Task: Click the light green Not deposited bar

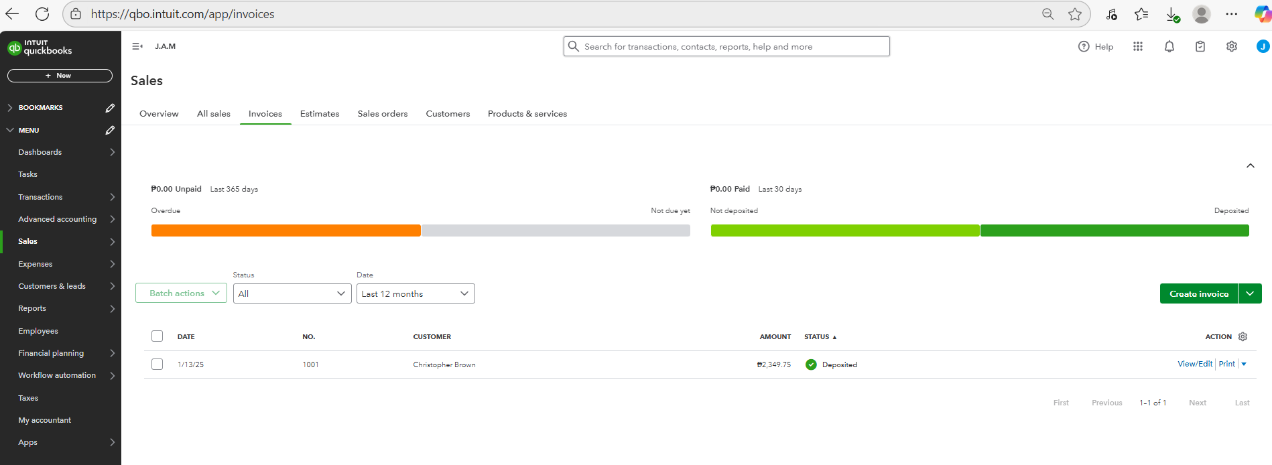Action: 845,230
